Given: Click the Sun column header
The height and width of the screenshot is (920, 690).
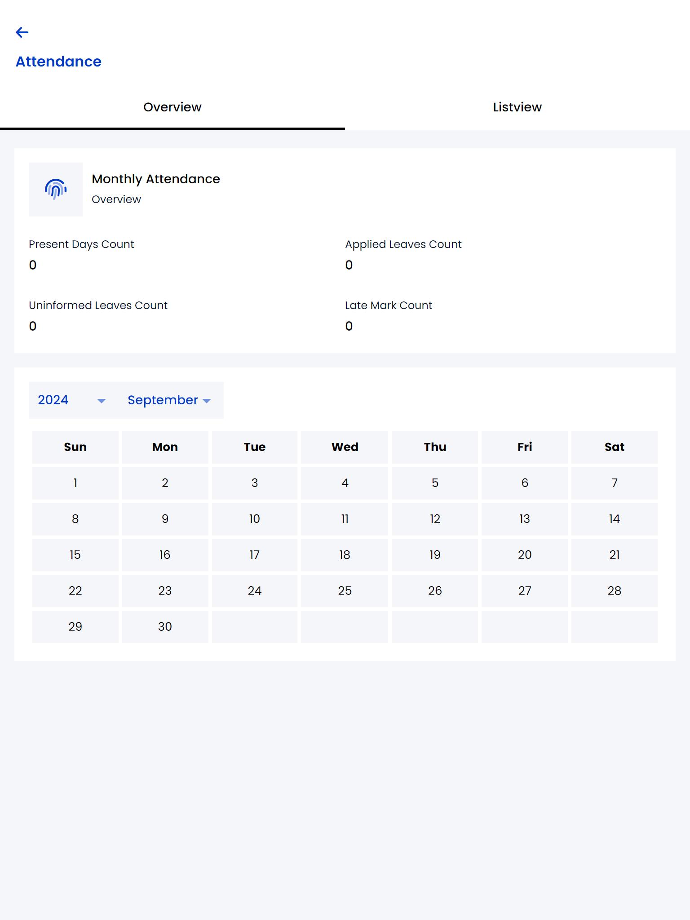Looking at the screenshot, I should 75,447.
